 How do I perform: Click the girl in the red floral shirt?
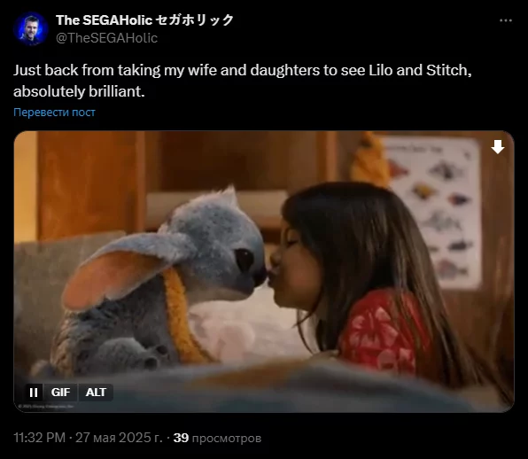[x=370, y=286]
